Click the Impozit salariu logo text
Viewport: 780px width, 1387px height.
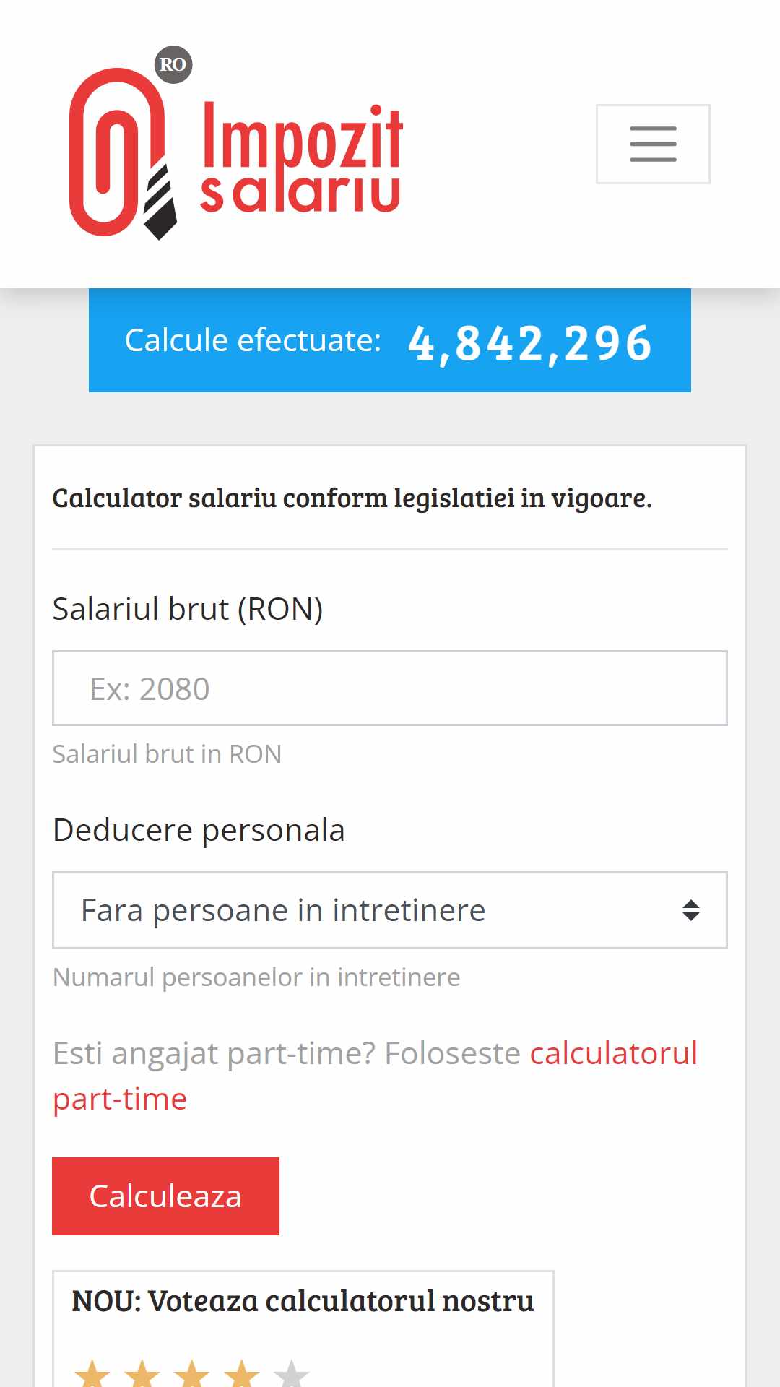tap(300, 158)
